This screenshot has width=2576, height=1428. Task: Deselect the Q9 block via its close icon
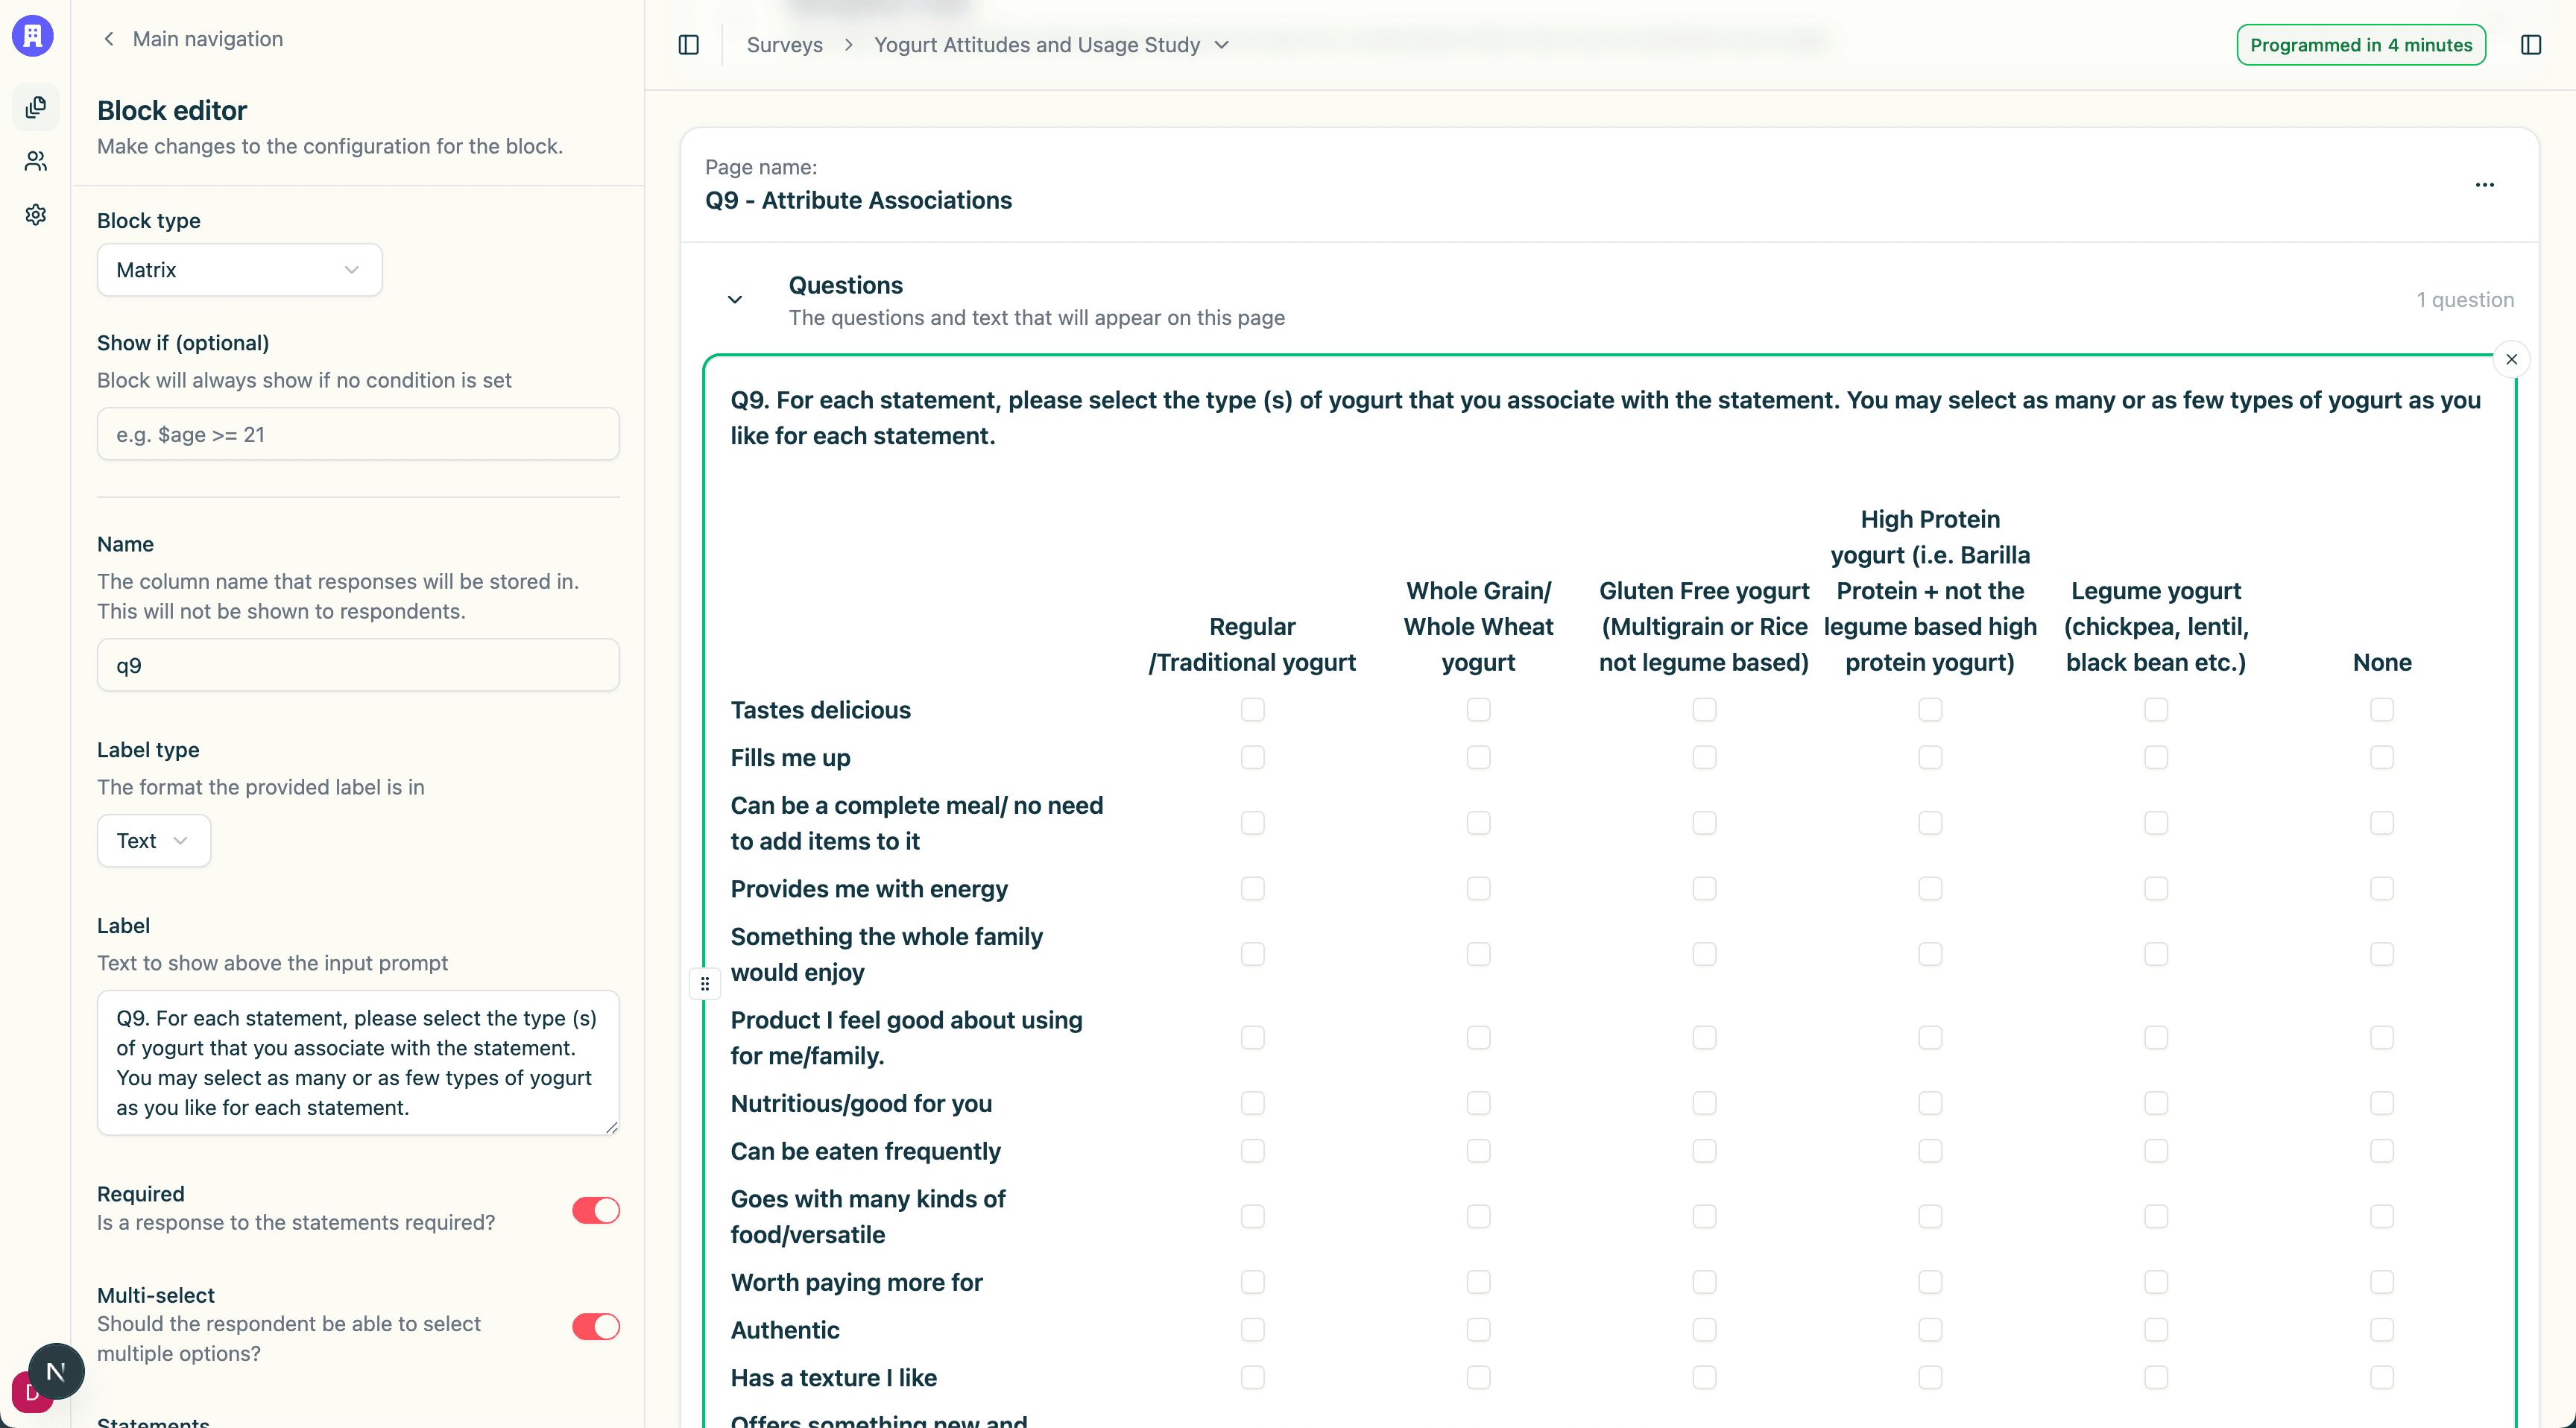pos(2511,359)
